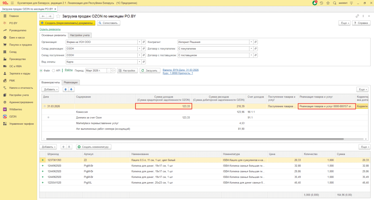Click the Сопоставить button
The height and width of the screenshot is (200, 374).
pos(108,23)
